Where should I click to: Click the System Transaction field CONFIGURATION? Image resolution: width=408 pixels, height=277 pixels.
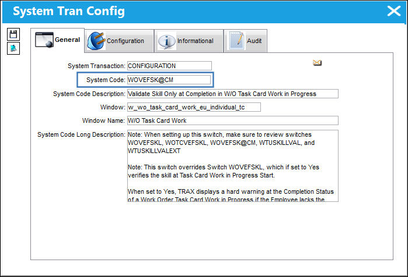pos(169,66)
